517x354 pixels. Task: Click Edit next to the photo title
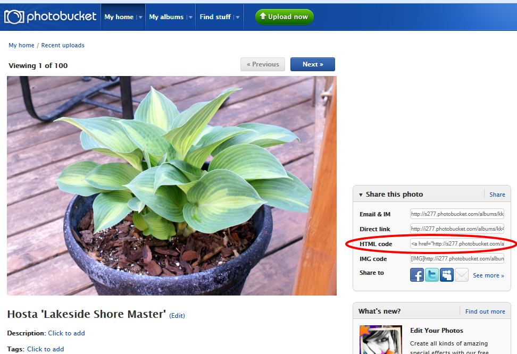(177, 315)
